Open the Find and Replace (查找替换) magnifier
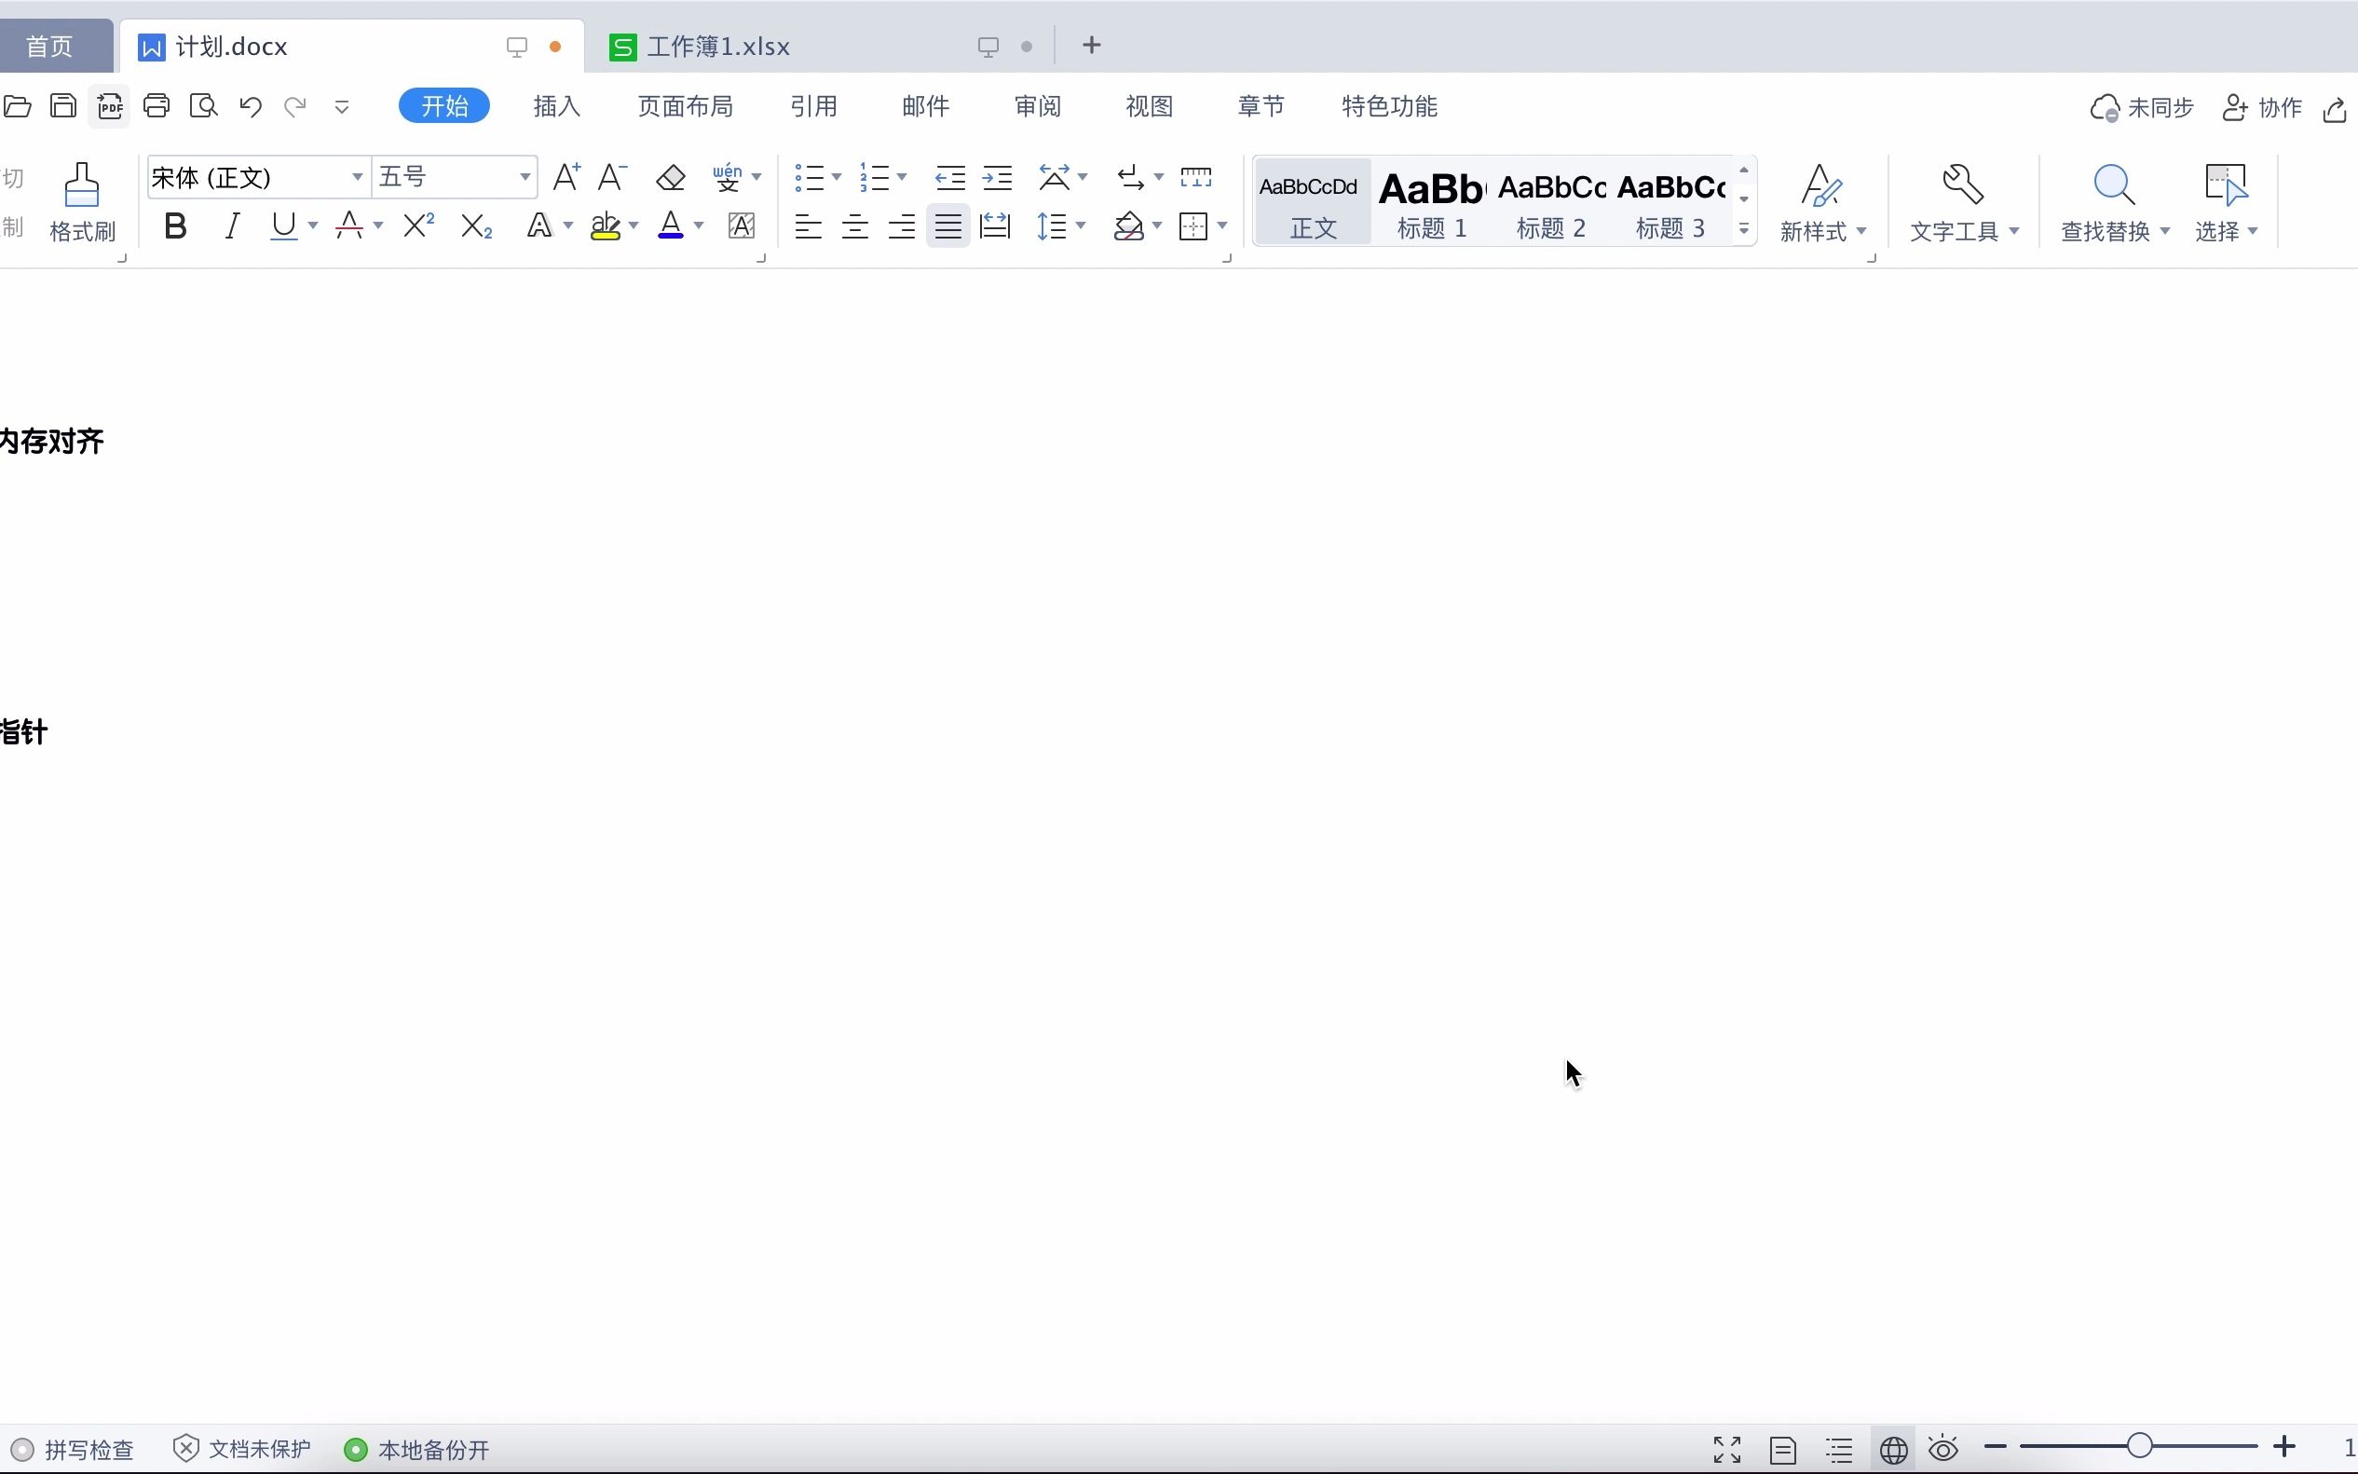 point(2112,186)
